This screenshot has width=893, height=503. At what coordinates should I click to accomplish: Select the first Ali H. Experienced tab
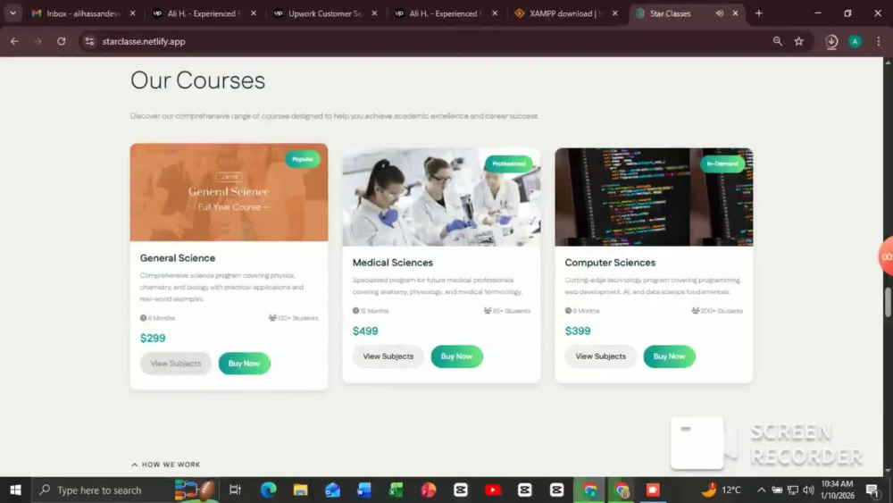pyautogui.click(x=204, y=13)
